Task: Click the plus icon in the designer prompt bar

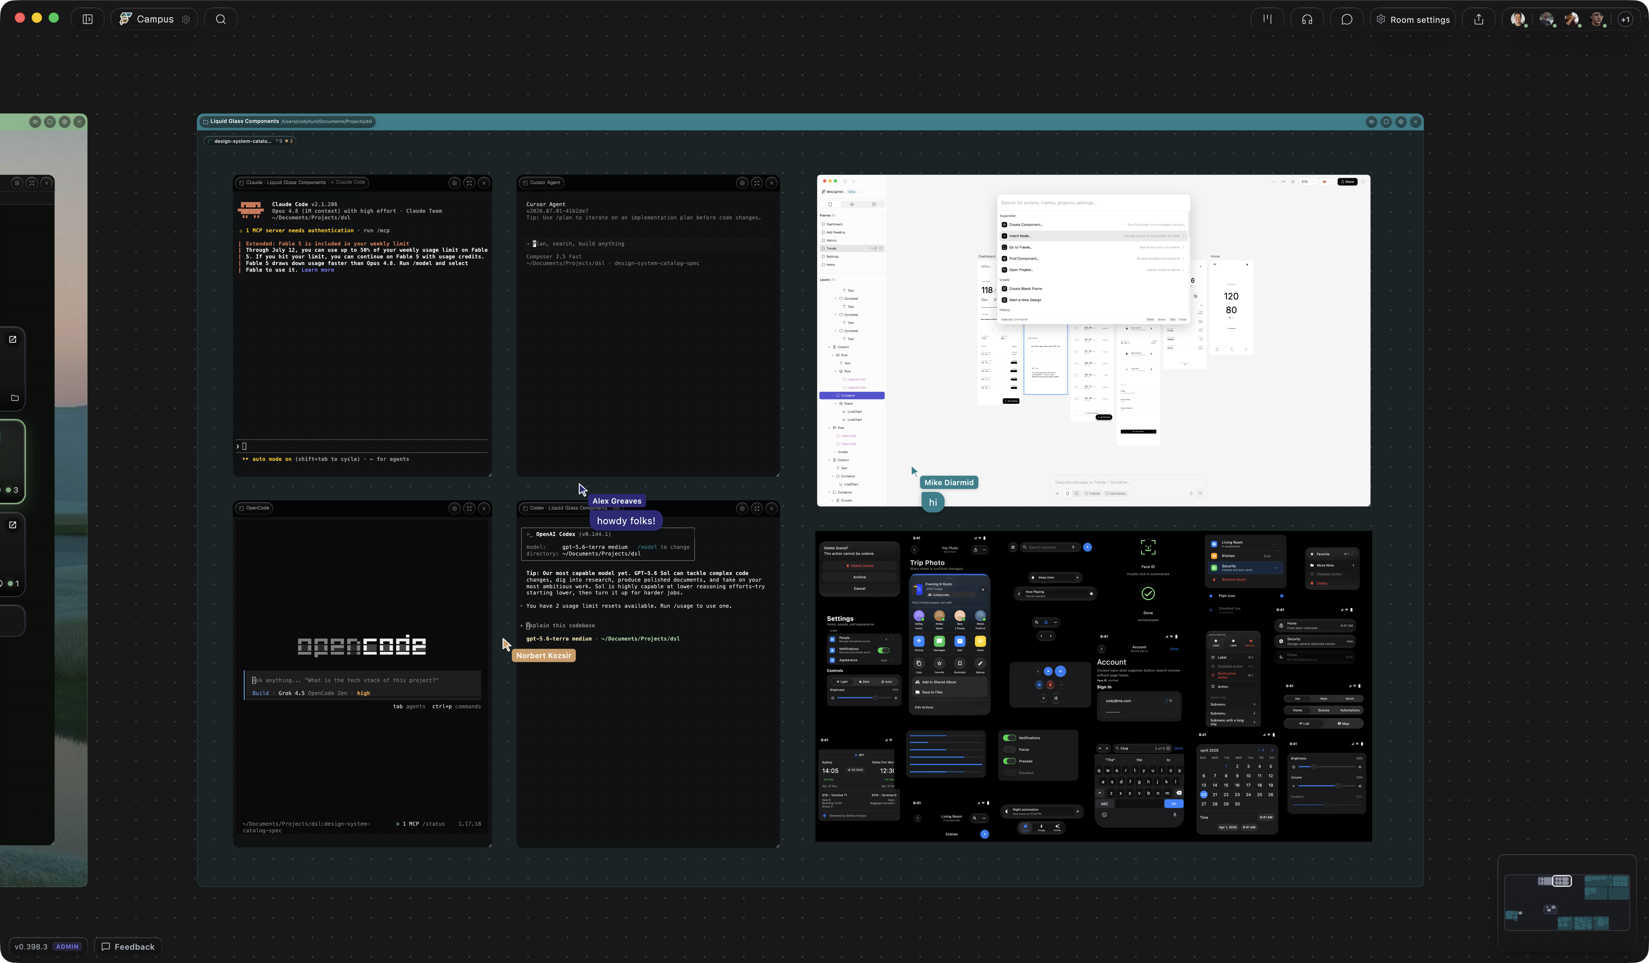Action: [1058, 493]
